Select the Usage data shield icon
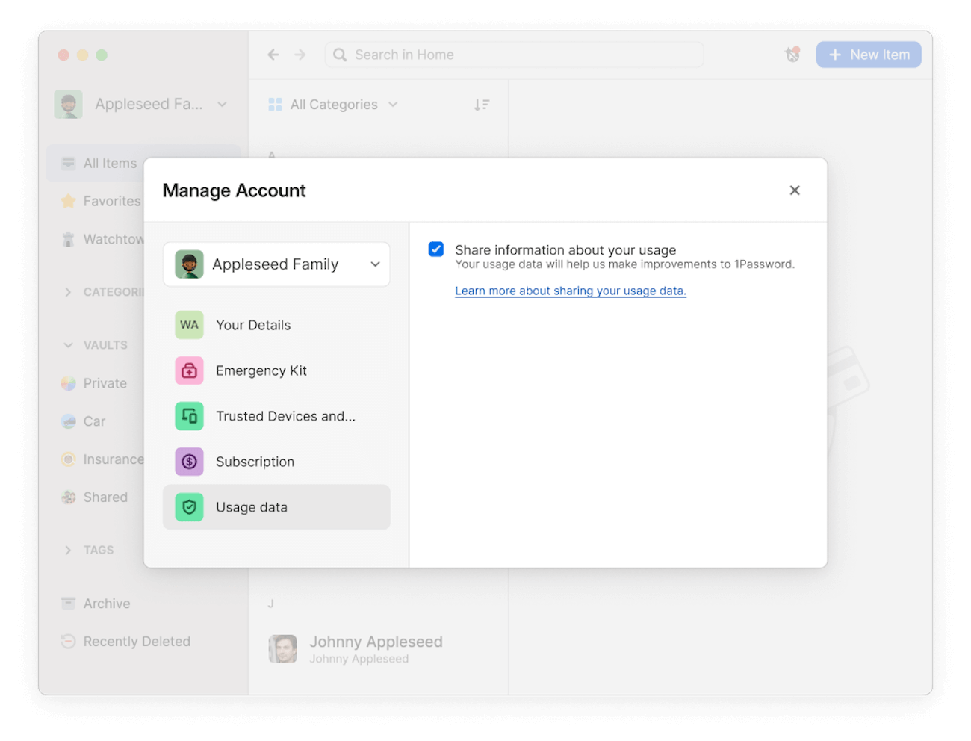971x741 pixels. (x=189, y=507)
